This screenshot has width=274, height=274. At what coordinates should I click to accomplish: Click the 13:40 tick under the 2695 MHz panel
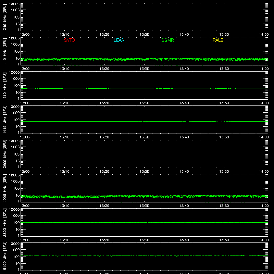point(184,172)
